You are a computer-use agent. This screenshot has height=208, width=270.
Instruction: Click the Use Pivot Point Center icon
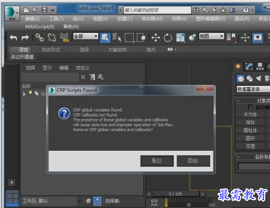(231, 38)
